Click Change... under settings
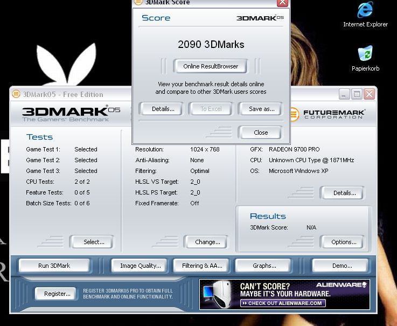The height and width of the screenshot is (326, 397). point(206,242)
